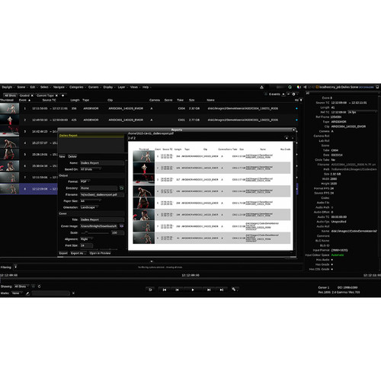Switch to the All Shots tab
The height and width of the screenshot is (381, 381).
10,95
